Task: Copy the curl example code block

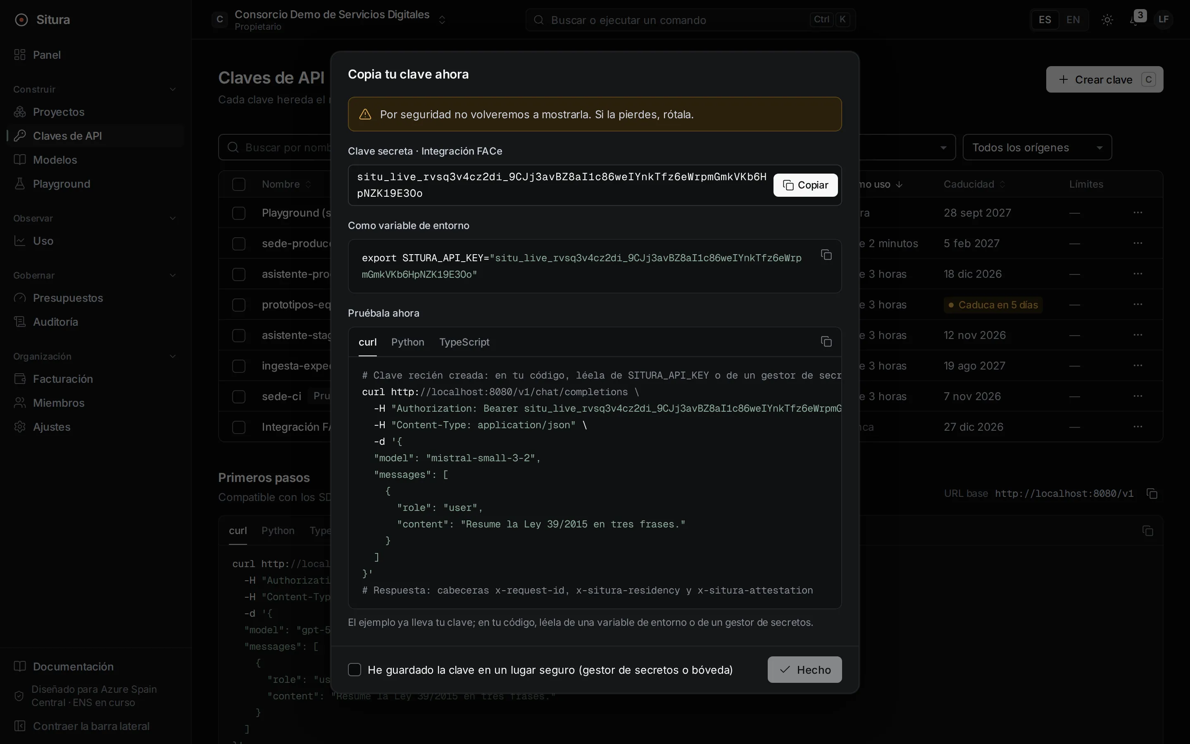Action: click(826, 341)
